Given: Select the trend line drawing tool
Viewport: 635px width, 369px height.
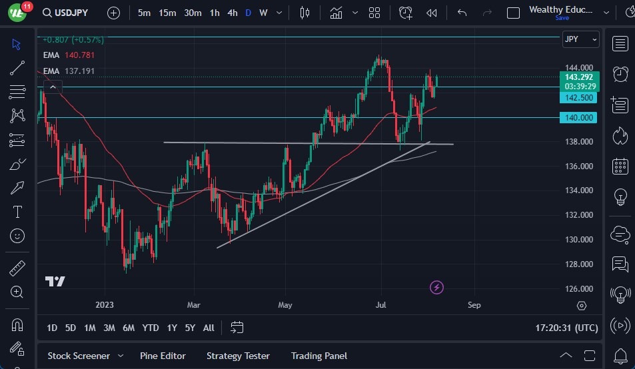Looking at the screenshot, I should (x=17, y=68).
